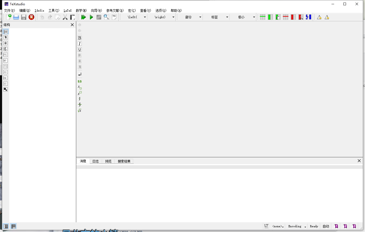The width and height of the screenshot is (365, 232).
Task: Paste from clipboard toolbar icon
Action: pos(73,17)
